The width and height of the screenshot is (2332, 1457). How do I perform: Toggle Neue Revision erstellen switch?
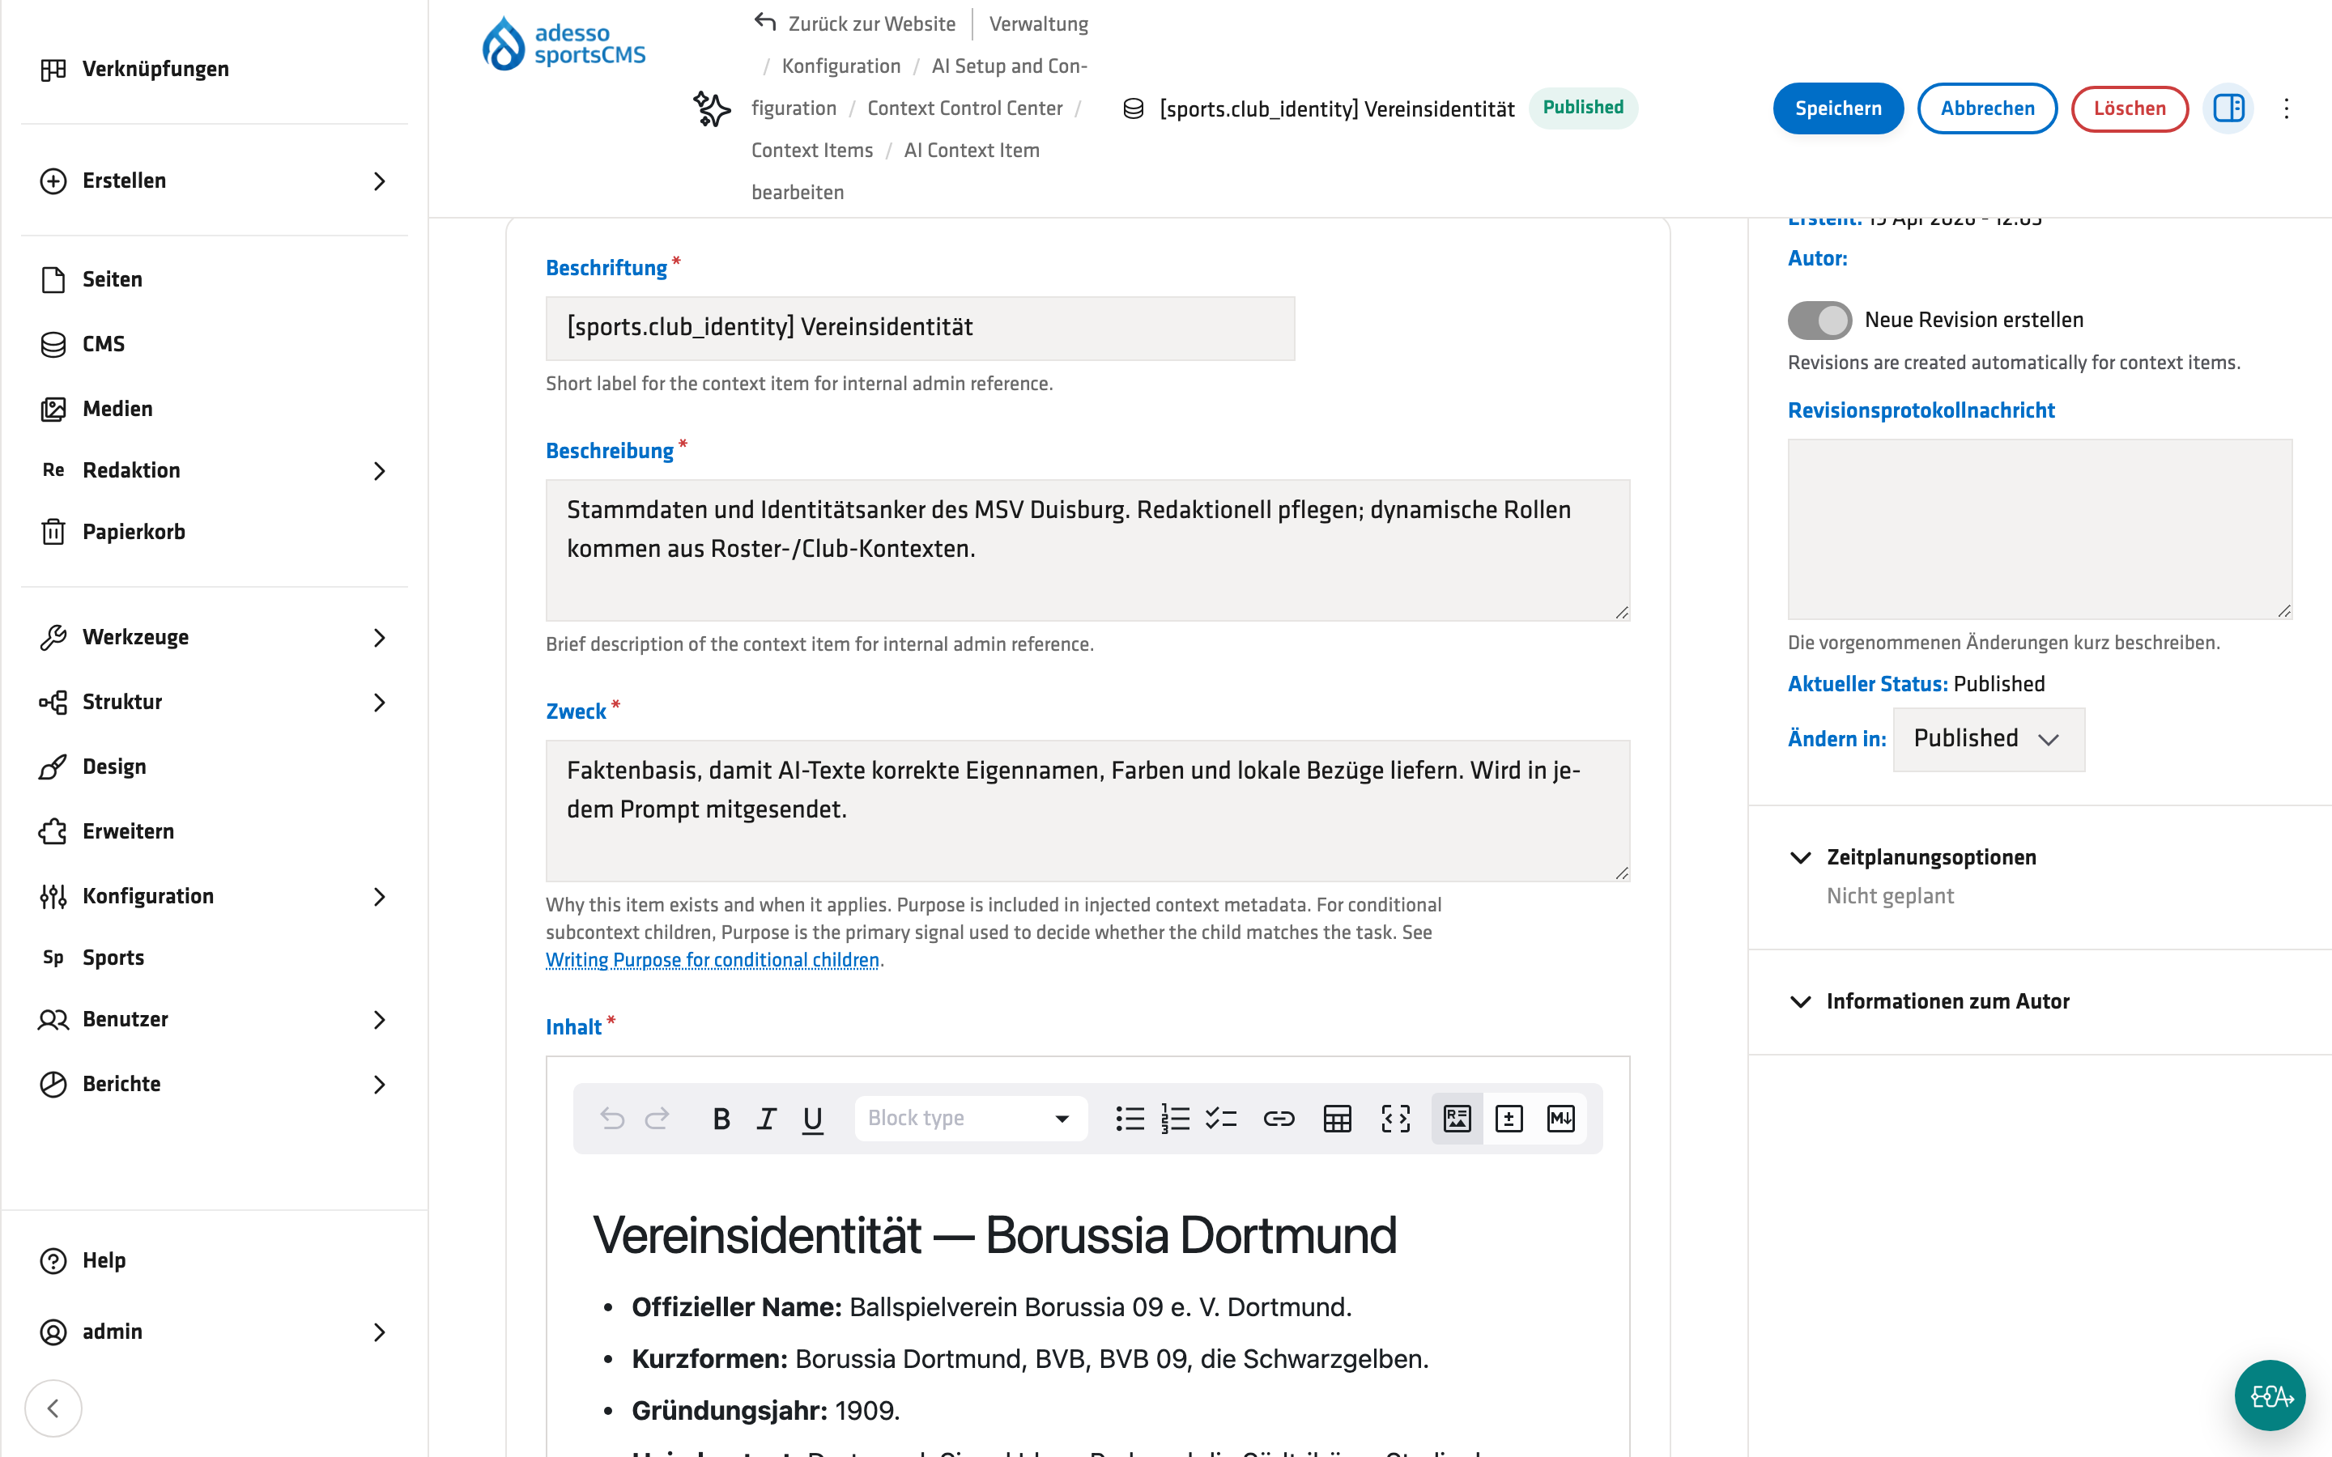point(1819,320)
